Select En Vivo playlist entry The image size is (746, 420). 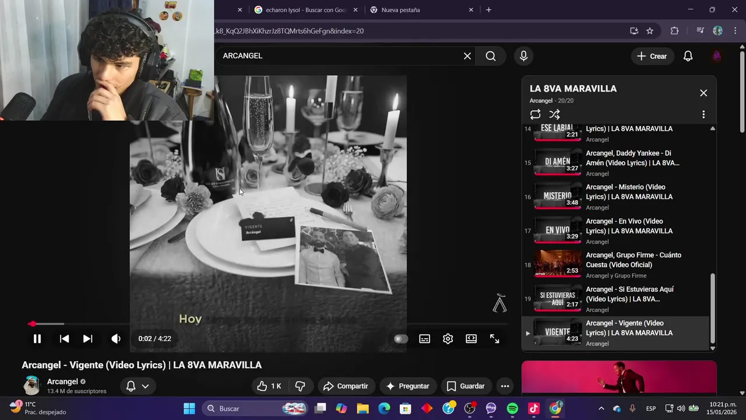(x=615, y=231)
